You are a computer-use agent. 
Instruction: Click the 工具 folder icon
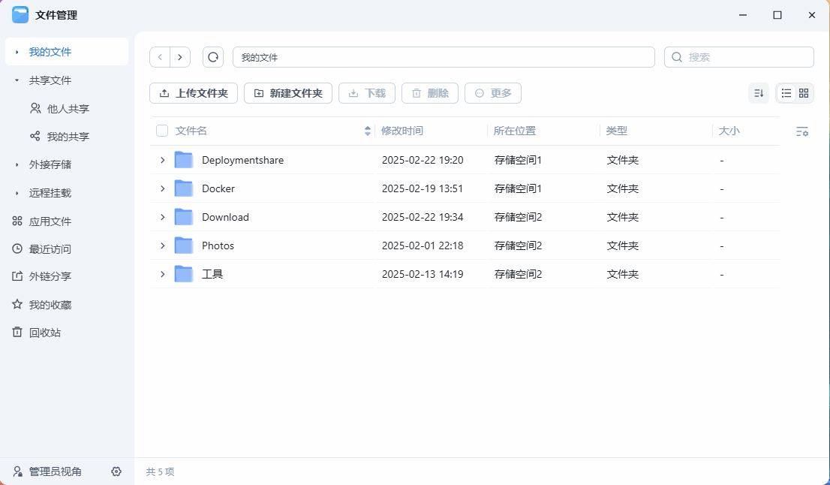[184, 274]
